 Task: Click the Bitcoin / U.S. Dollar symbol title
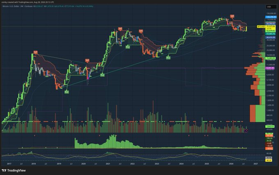coord(11,6)
